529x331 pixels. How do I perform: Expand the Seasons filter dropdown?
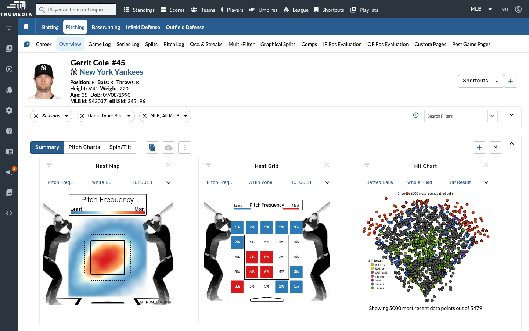(x=66, y=116)
